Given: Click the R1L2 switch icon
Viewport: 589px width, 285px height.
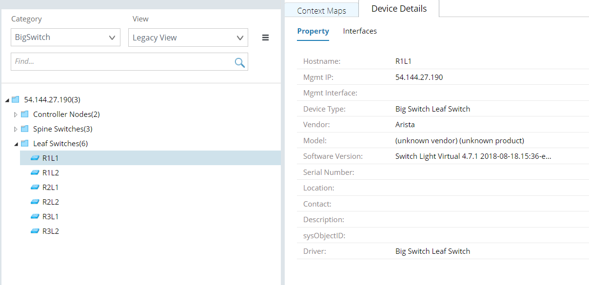Looking at the screenshot, I should pos(35,172).
